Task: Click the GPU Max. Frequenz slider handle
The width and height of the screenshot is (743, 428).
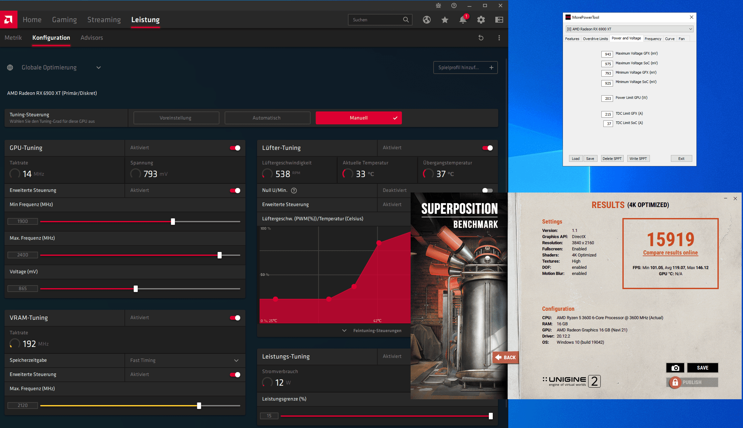Action: click(x=220, y=255)
